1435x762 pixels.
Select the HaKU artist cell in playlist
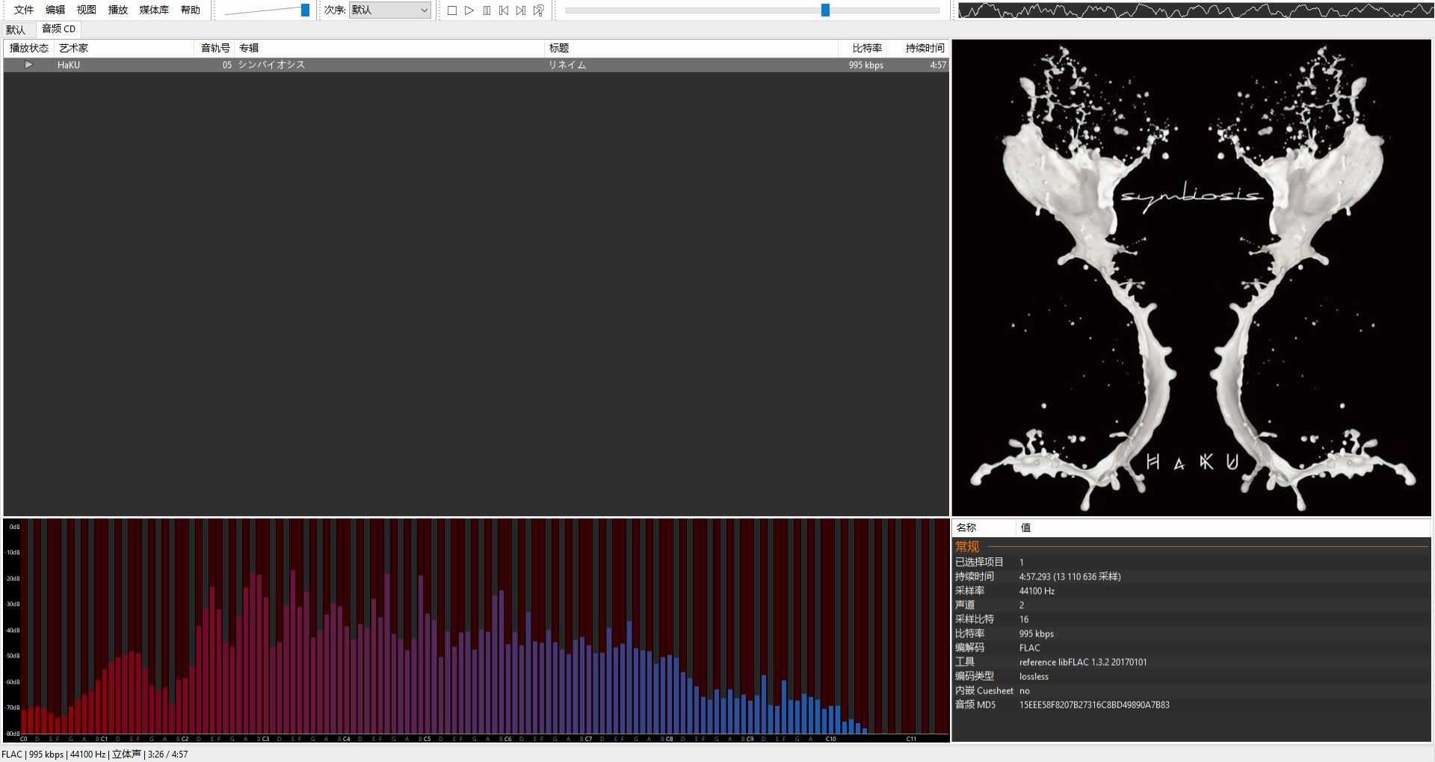[69, 65]
